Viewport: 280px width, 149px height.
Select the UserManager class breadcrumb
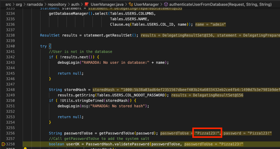point(146,4)
